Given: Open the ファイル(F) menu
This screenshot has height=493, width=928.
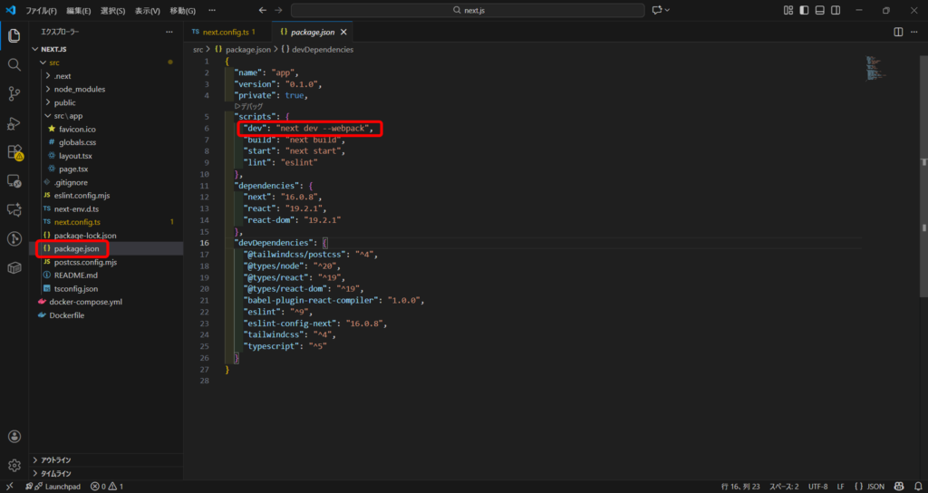Looking at the screenshot, I should tap(41, 10).
